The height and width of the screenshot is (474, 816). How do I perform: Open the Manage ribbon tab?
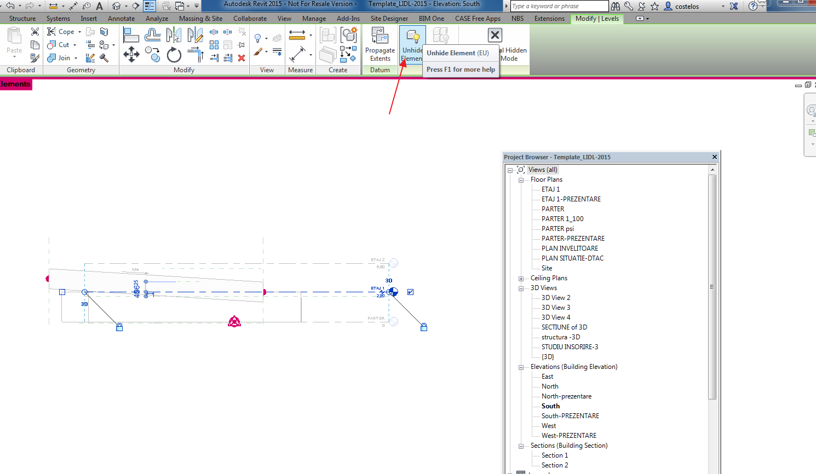click(x=314, y=18)
